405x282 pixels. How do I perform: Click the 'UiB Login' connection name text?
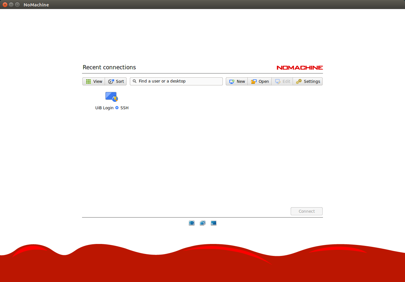tap(104, 108)
